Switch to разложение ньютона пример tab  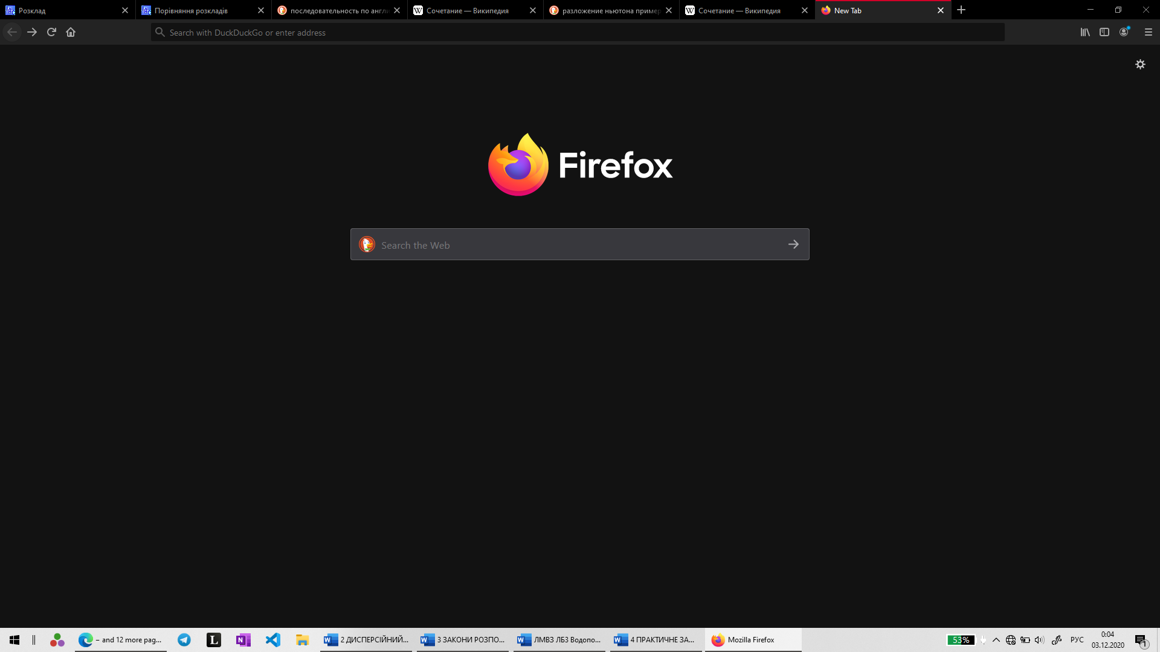point(611,10)
